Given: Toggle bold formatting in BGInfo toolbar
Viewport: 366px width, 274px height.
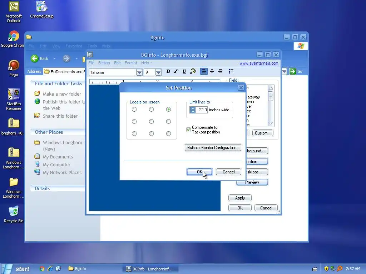Looking at the screenshot, I should coord(168,71).
